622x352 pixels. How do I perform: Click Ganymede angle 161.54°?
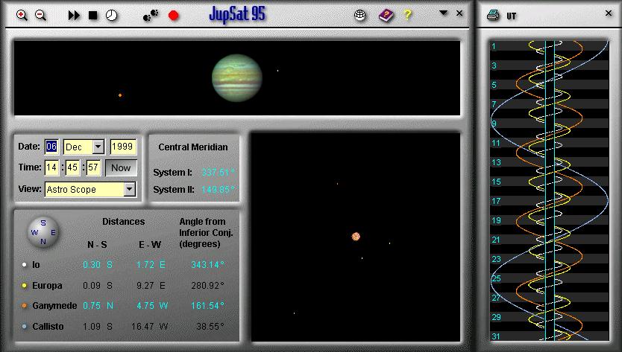[x=207, y=306]
